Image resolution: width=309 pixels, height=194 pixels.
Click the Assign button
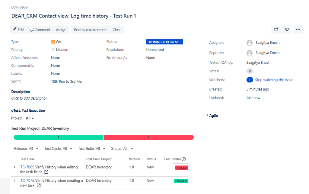61,30
